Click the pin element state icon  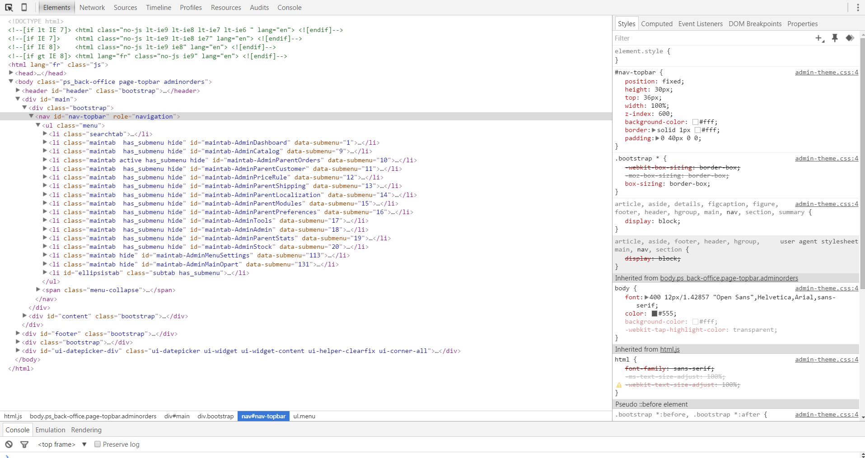(x=835, y=38)
